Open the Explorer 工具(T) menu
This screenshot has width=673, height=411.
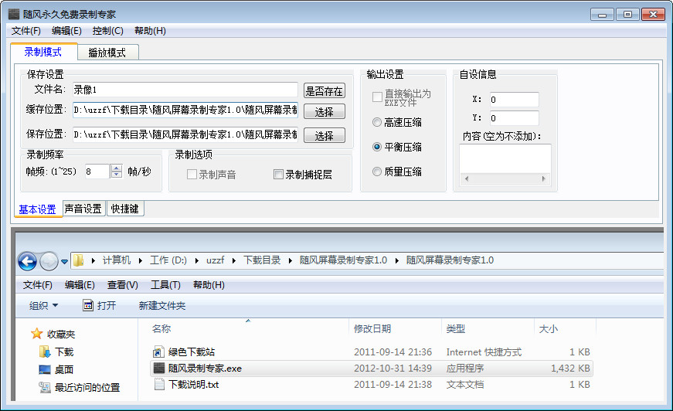click(165, 285)
